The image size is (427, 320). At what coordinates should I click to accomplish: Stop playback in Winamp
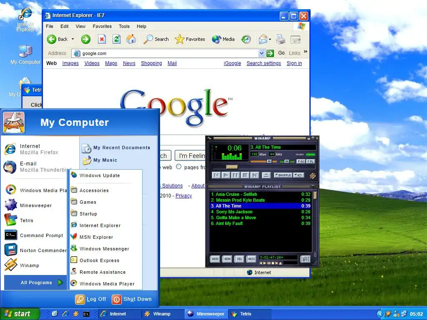[x=245, y=175]
